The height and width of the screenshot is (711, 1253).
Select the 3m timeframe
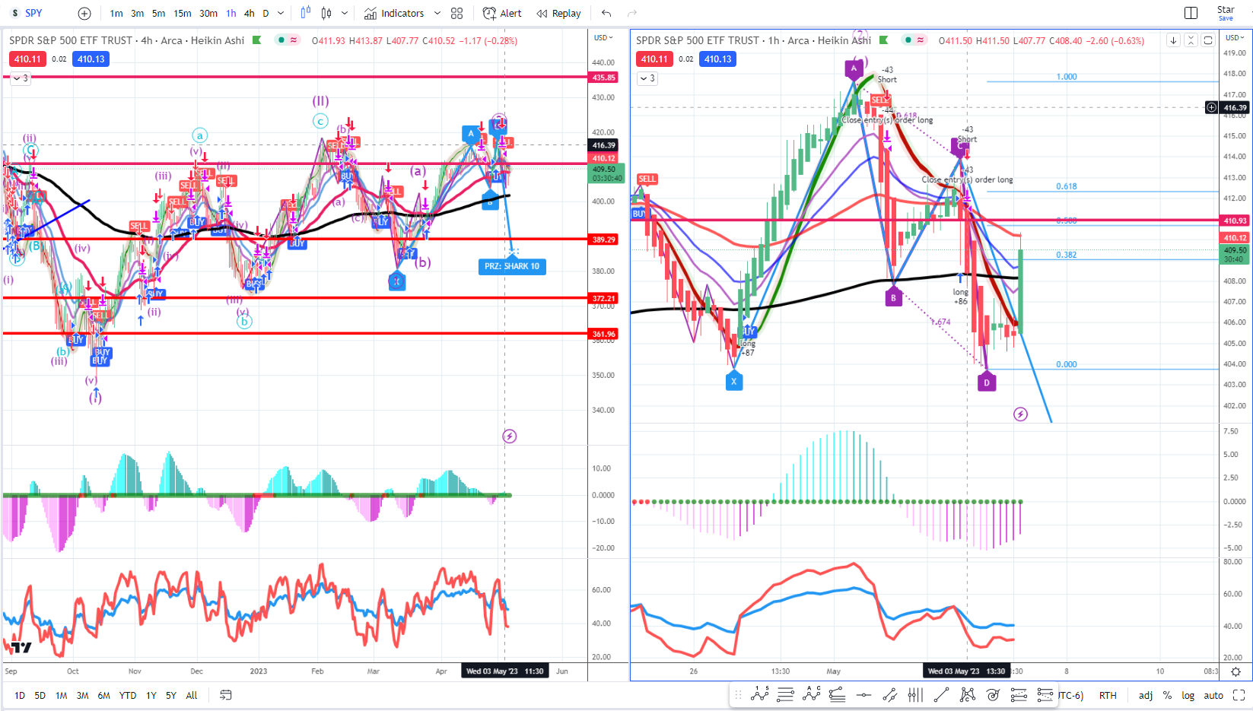tap(138, 13)
